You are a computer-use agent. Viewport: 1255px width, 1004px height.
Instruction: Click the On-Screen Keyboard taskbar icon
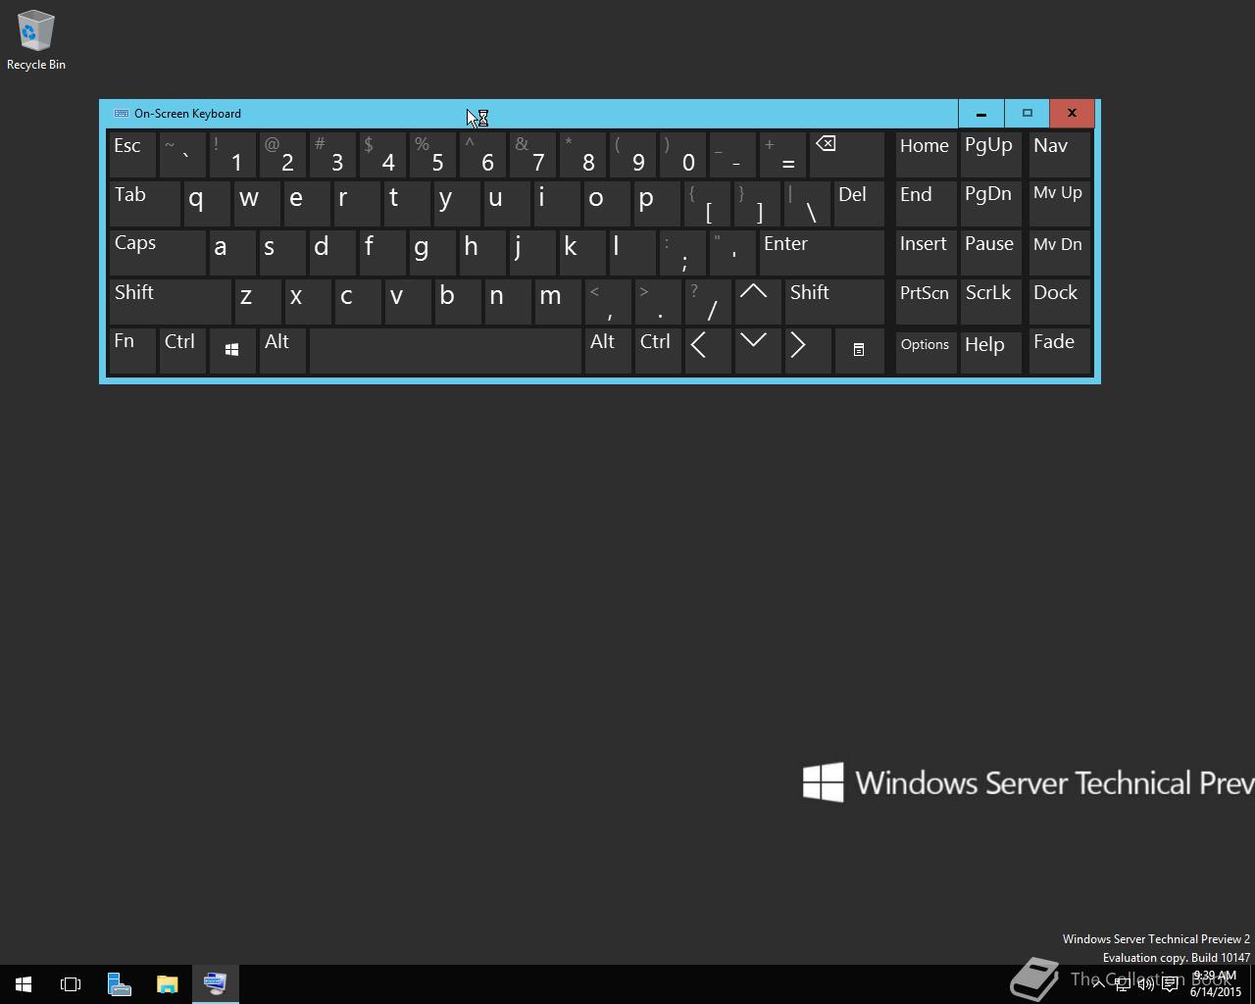[215, 983]
